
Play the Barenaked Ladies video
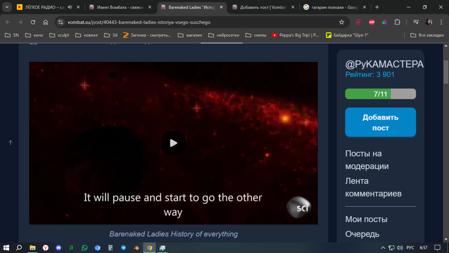173,143
